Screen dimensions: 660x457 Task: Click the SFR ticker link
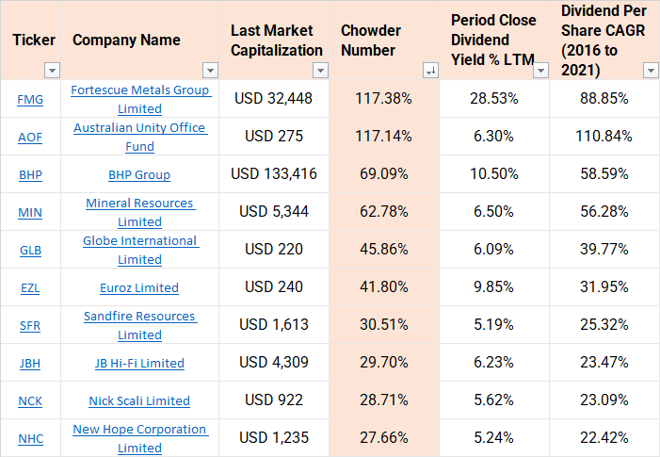click(x=30, y=325)
